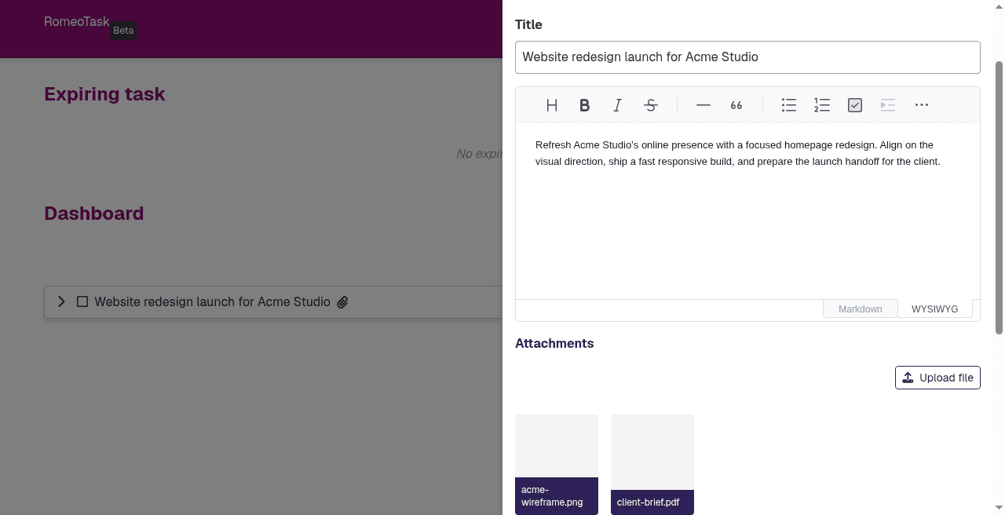Insert a horizontal line

click(x=703, y=105)
